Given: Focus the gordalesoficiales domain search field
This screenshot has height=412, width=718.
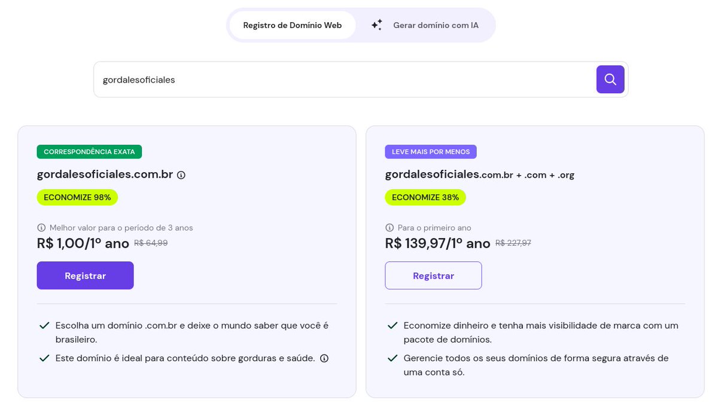Looking at the screenshot, I should pos(345,80).
